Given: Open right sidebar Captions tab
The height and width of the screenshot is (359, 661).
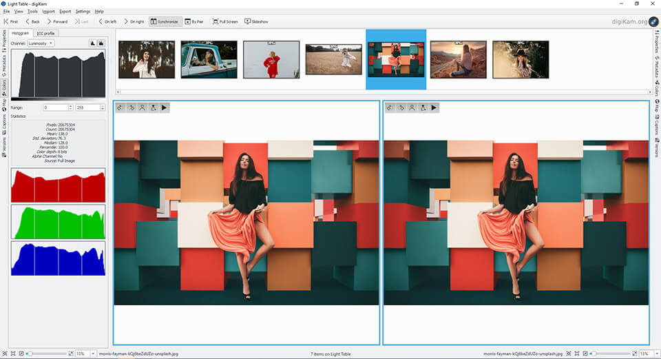Looking at the screenshot, I should click(x=657, y=125).
